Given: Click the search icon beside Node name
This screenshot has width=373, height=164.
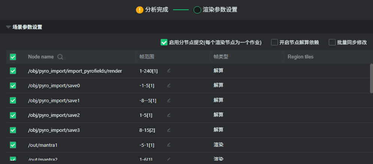Looking at the screenshot, I should tap(60, 57).
